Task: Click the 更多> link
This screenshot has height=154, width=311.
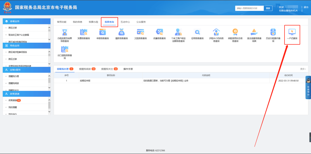Action: pos(303,69)
